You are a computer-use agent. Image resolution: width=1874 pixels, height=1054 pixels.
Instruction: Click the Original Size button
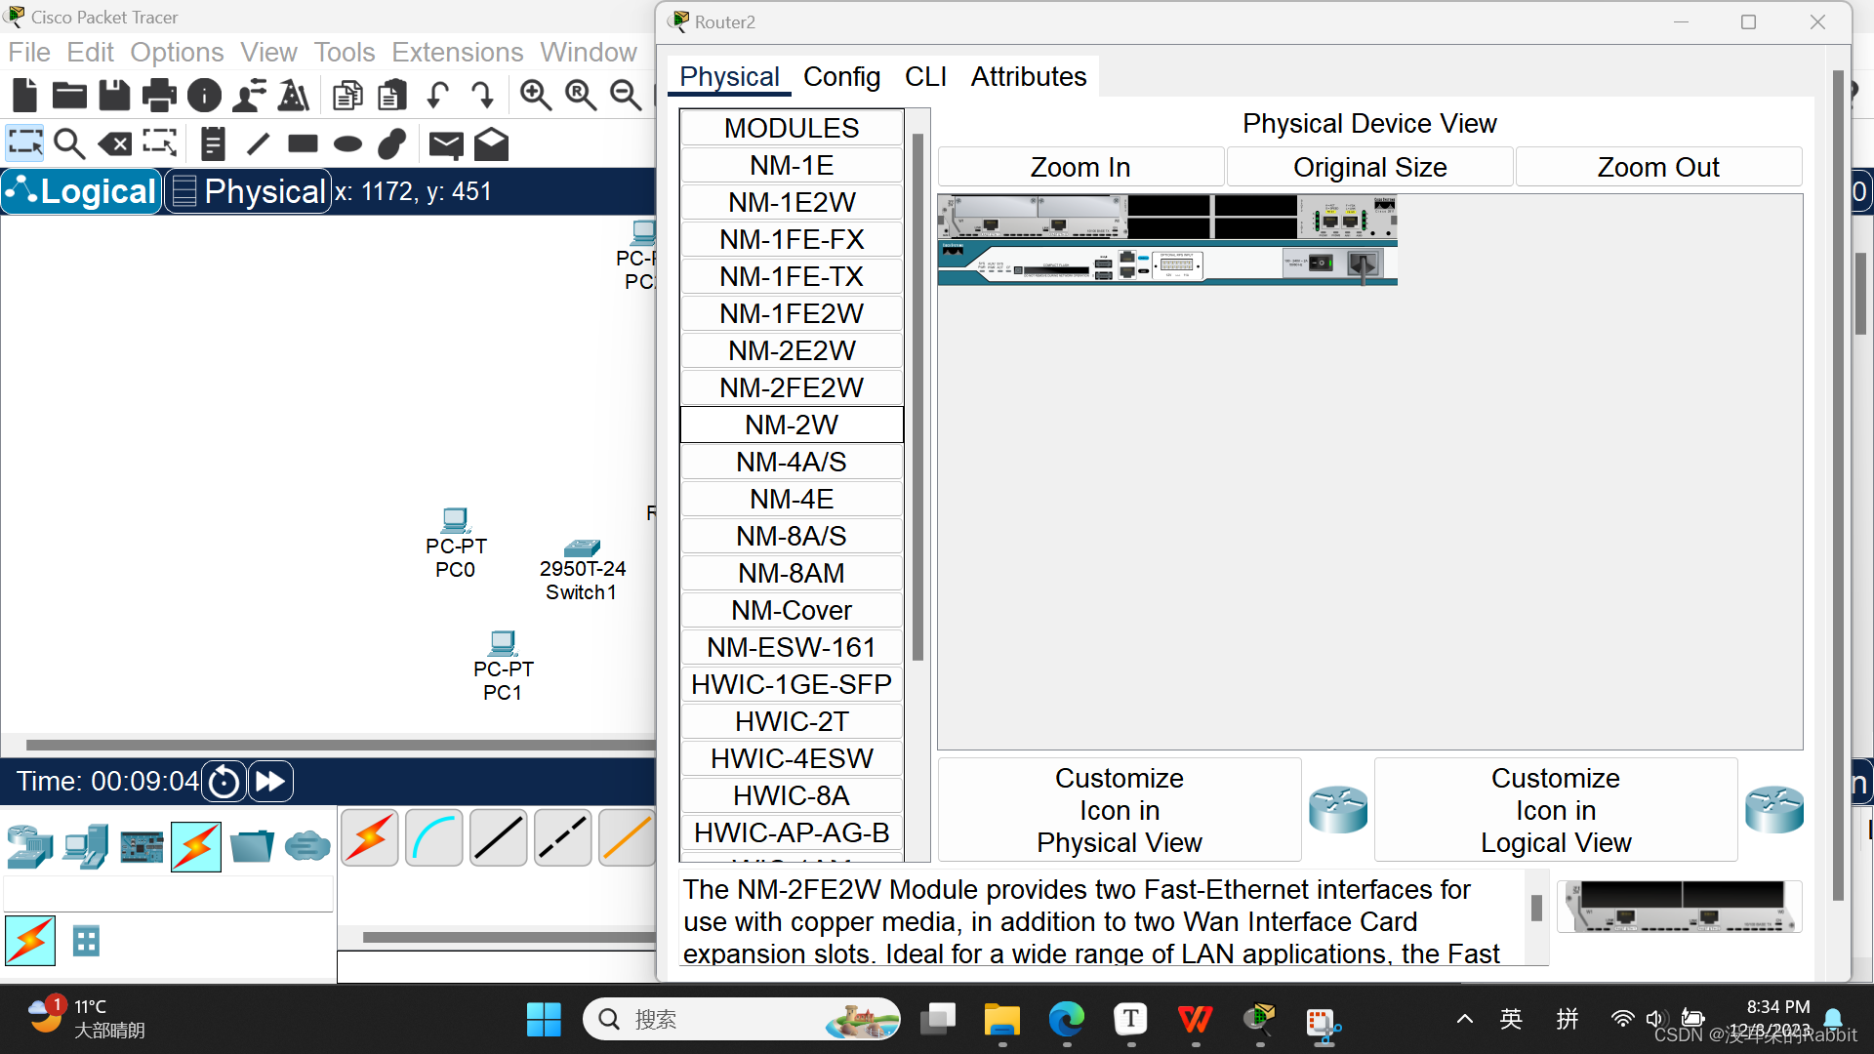point(1369,167)
